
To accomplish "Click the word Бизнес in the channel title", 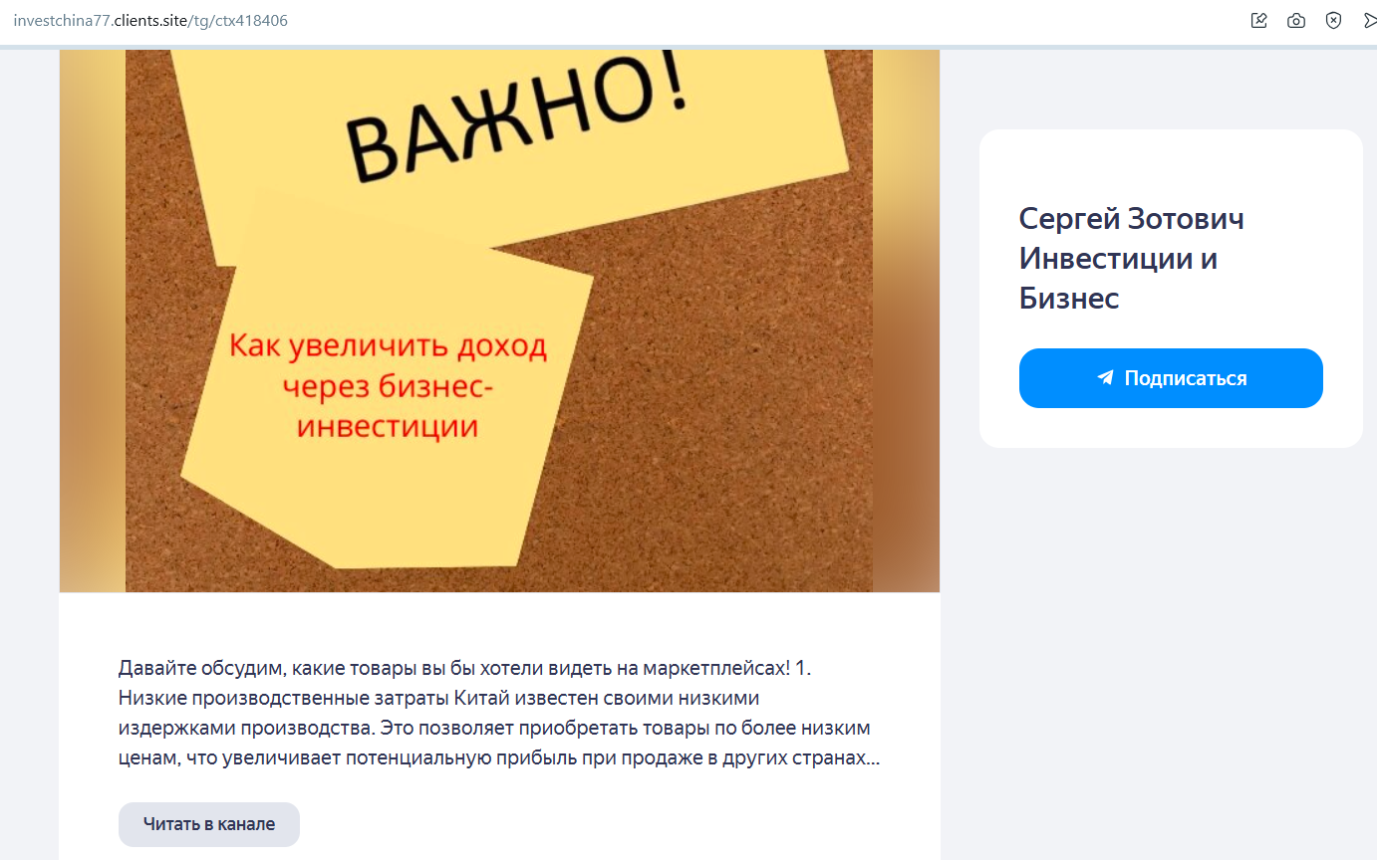I will pyautogui.click(x=1069, y=298).
